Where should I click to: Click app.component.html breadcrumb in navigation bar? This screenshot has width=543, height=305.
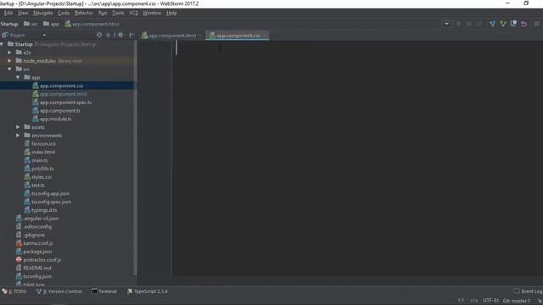click(x=92, y=24)
